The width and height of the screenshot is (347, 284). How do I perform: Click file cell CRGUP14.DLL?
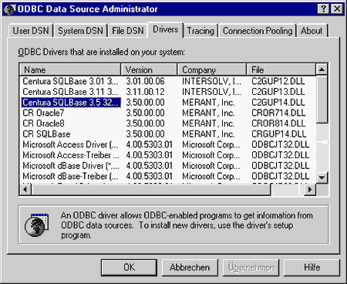(278, 134)
